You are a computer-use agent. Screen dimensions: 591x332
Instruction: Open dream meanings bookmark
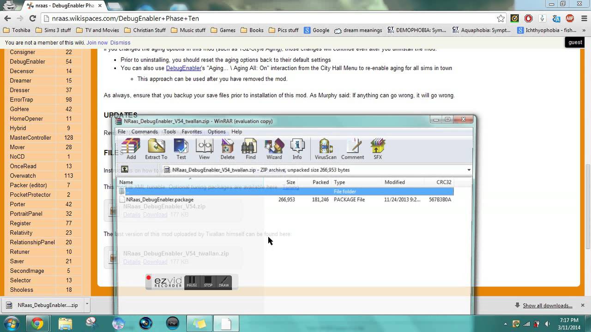358,30
